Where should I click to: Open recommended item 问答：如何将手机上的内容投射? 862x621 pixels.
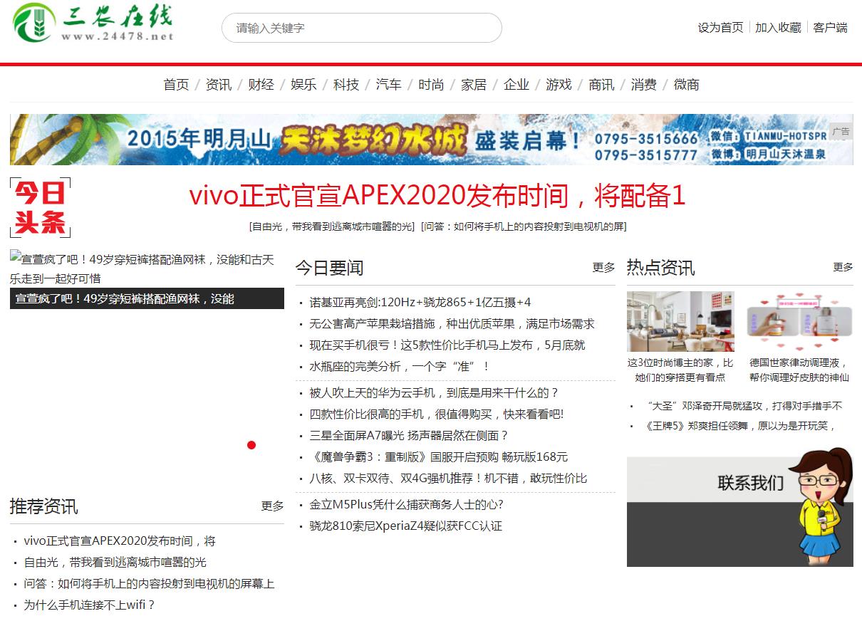click(149, 584)
